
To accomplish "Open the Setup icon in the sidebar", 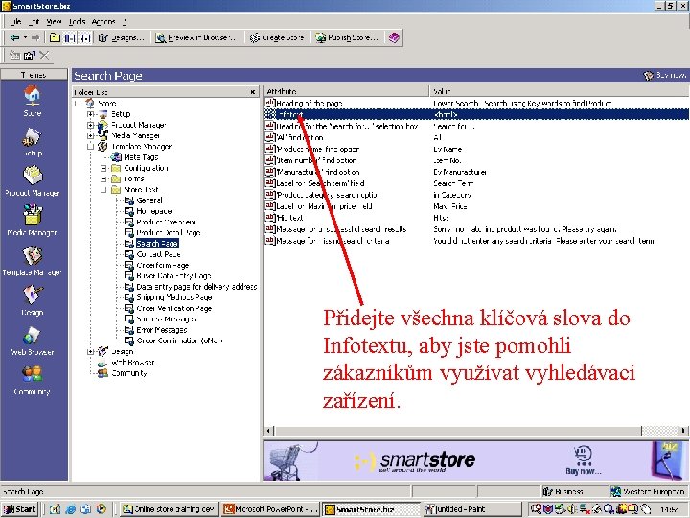I will pyautogui.click(x=33, y=140).
